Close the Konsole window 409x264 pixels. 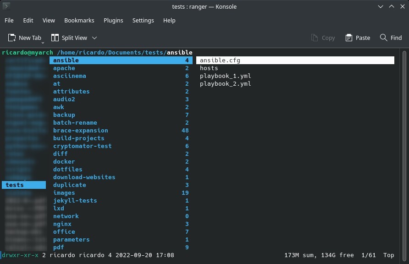(x=403, y=6)
